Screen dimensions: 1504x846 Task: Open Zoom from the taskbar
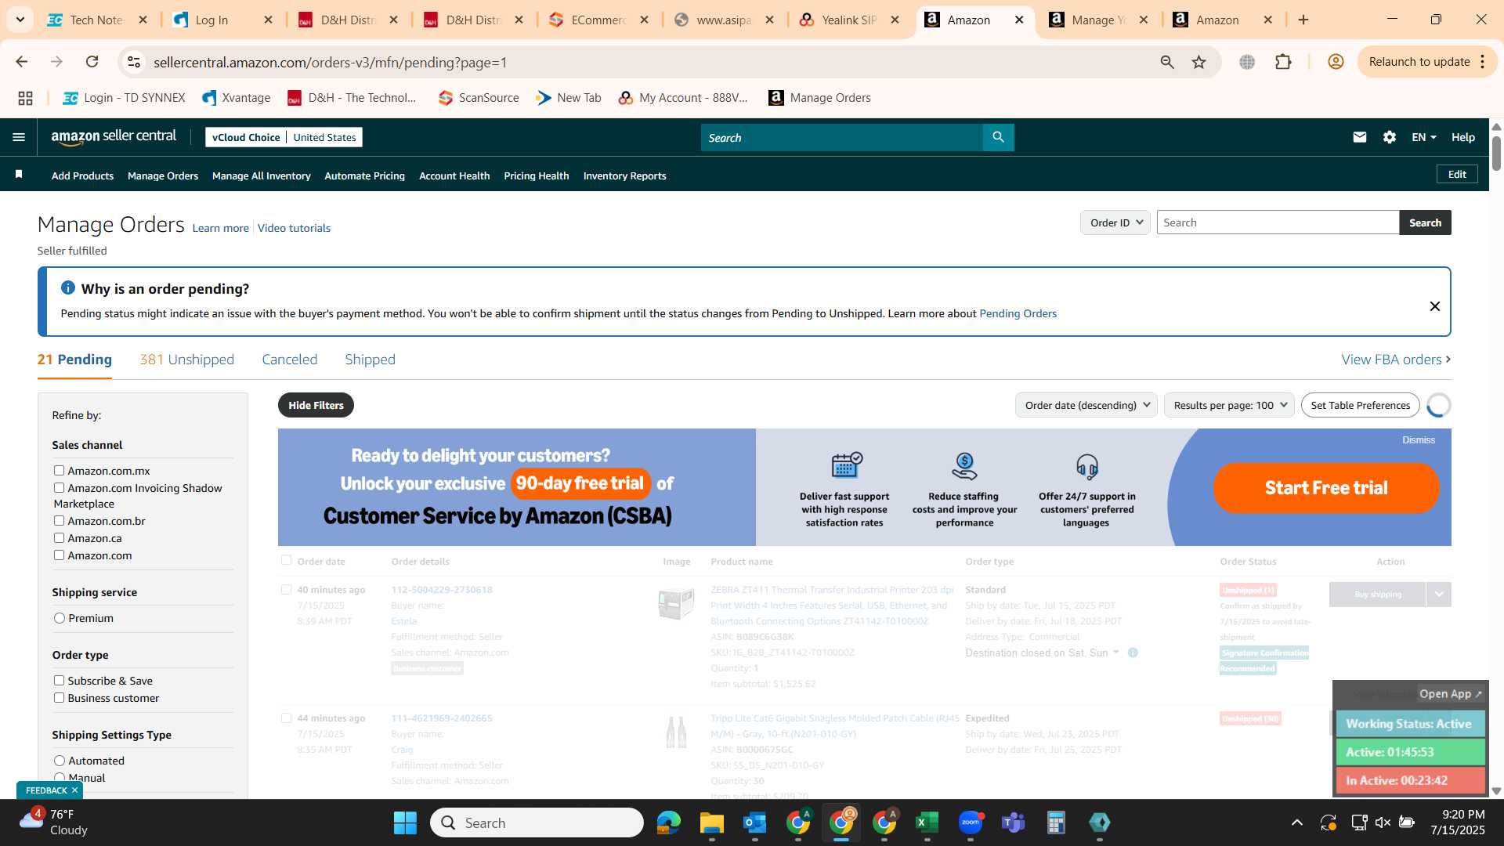(971, 822)
